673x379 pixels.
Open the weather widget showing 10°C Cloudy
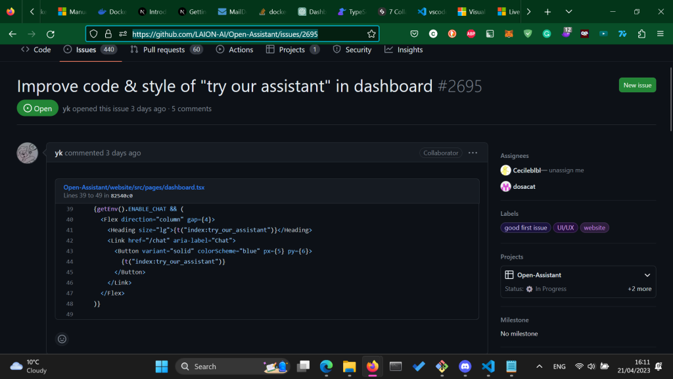(x=28, y=366)
